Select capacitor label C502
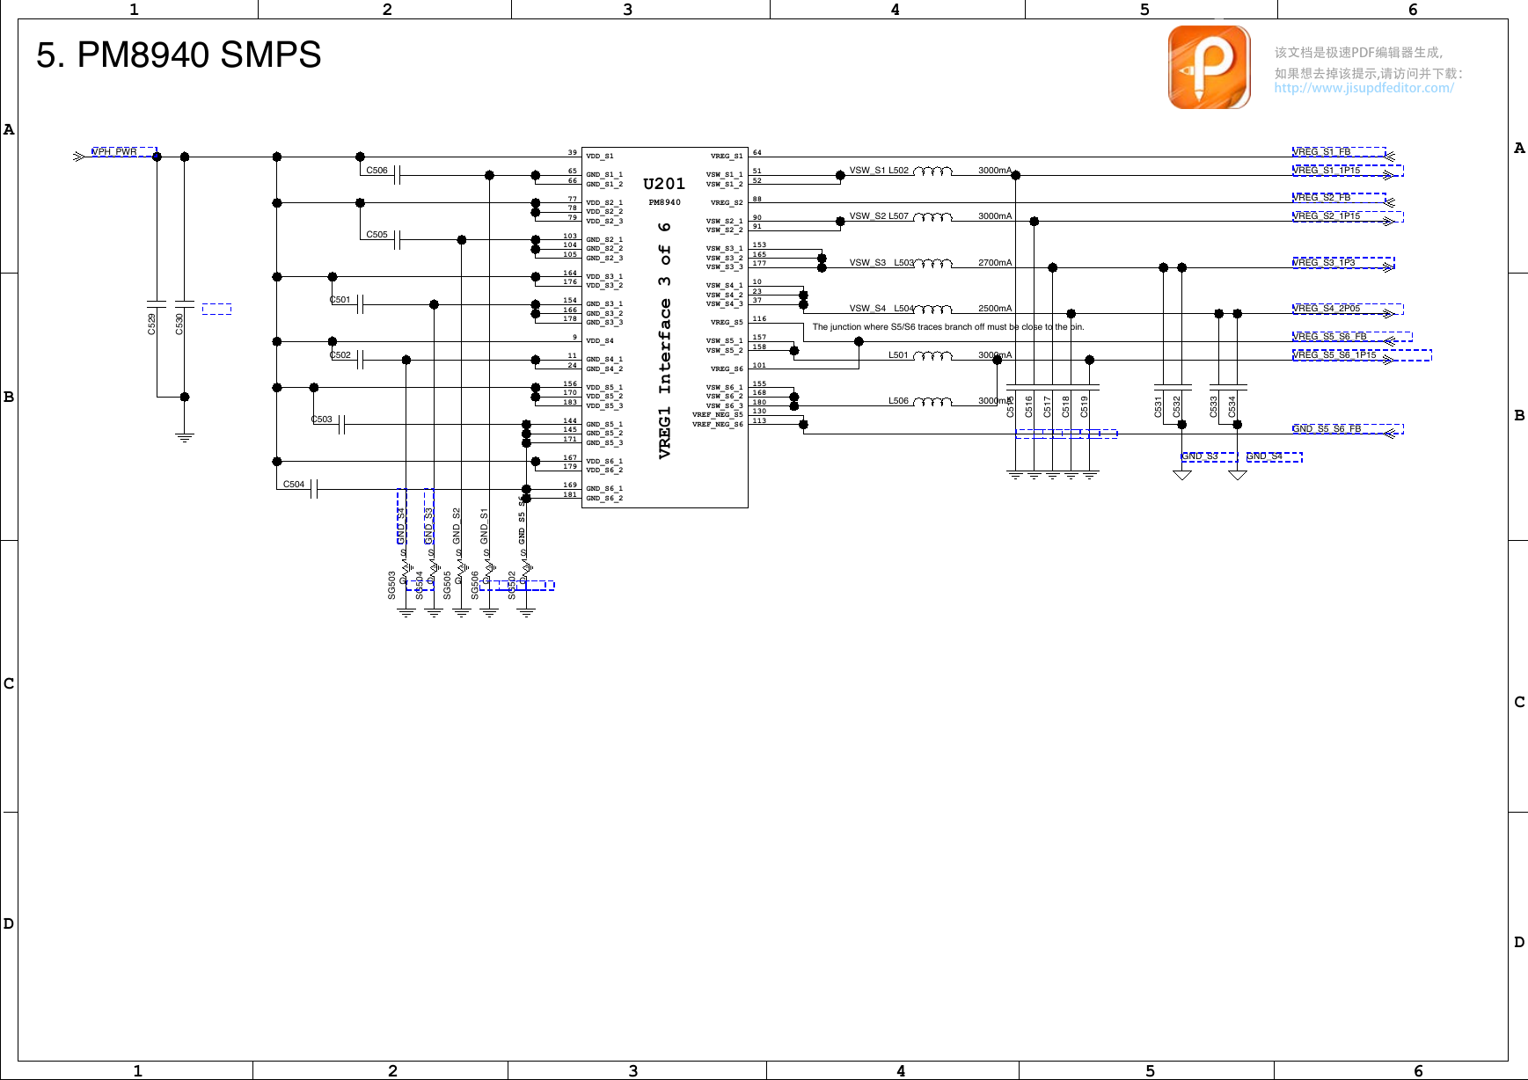 (x=340, y=355)
